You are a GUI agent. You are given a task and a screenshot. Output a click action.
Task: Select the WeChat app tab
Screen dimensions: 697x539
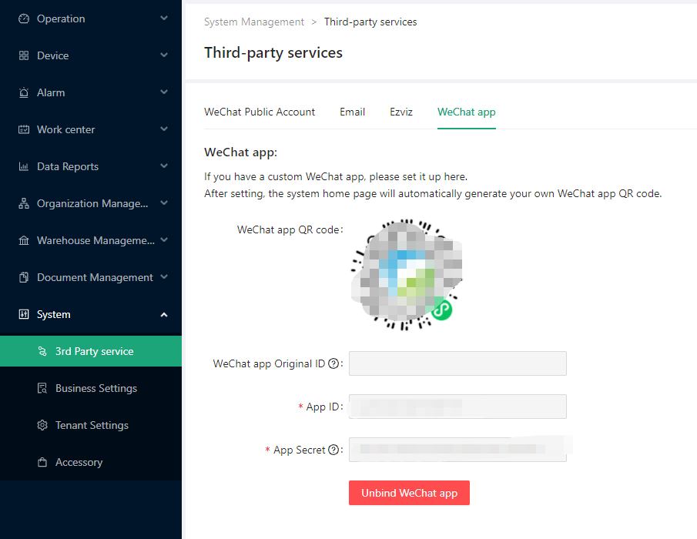point(466,112)
